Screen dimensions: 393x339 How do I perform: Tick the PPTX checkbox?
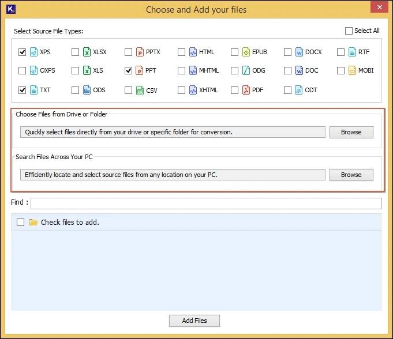point(128,52)
